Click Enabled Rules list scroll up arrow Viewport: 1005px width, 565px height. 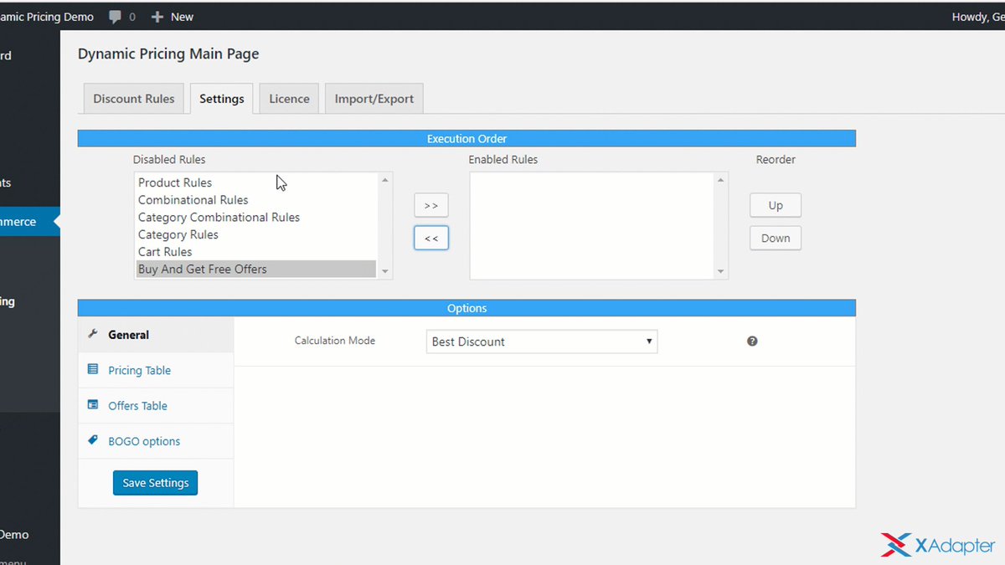[720, 180]
